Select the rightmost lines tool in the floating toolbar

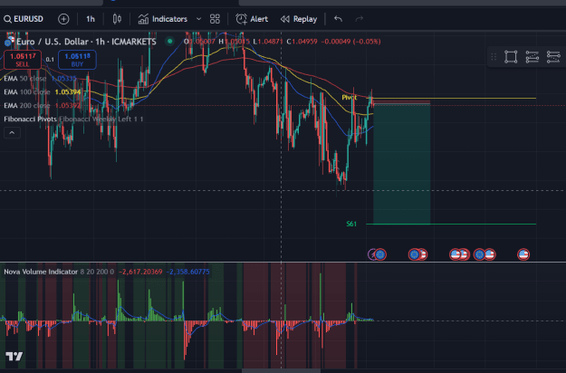(x=553, y=57)
